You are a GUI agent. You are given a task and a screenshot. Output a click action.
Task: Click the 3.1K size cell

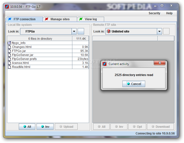(x=81, y=63)
